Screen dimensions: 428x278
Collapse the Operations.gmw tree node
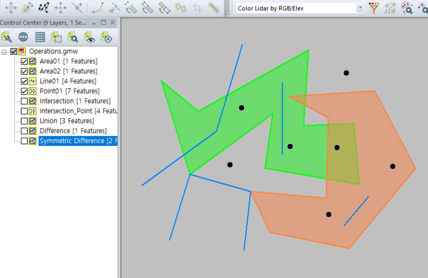pos(4,52)
